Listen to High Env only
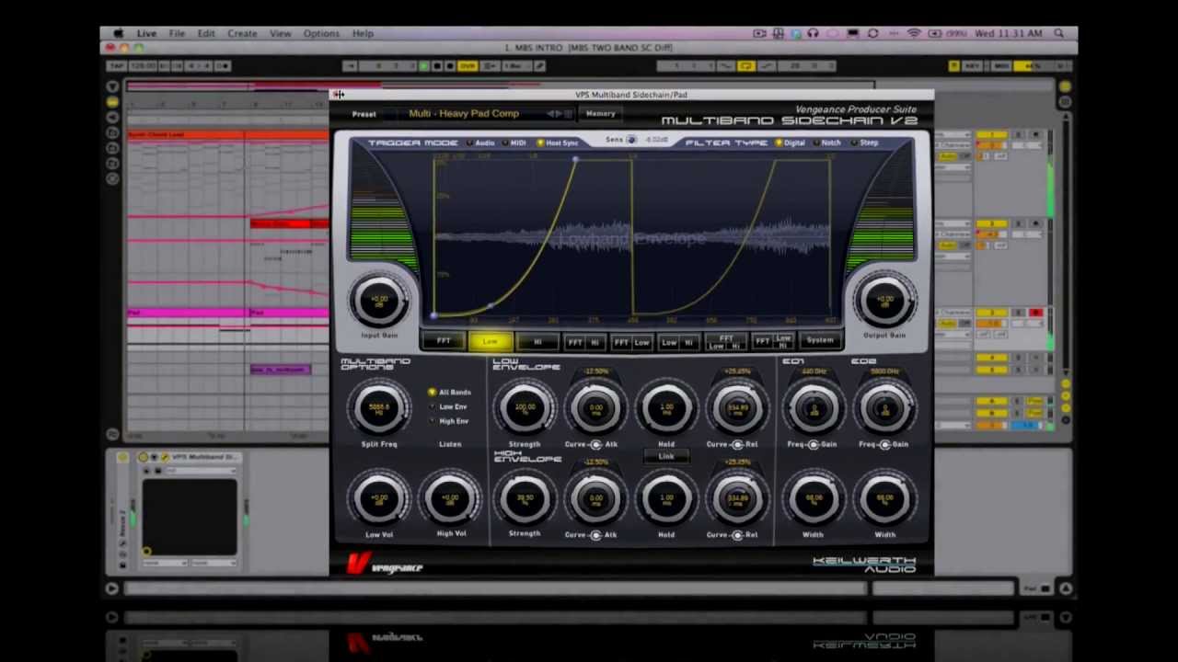Image resolution: width=1178 pixels, height=662 pixels. click(x=449, y=421)
